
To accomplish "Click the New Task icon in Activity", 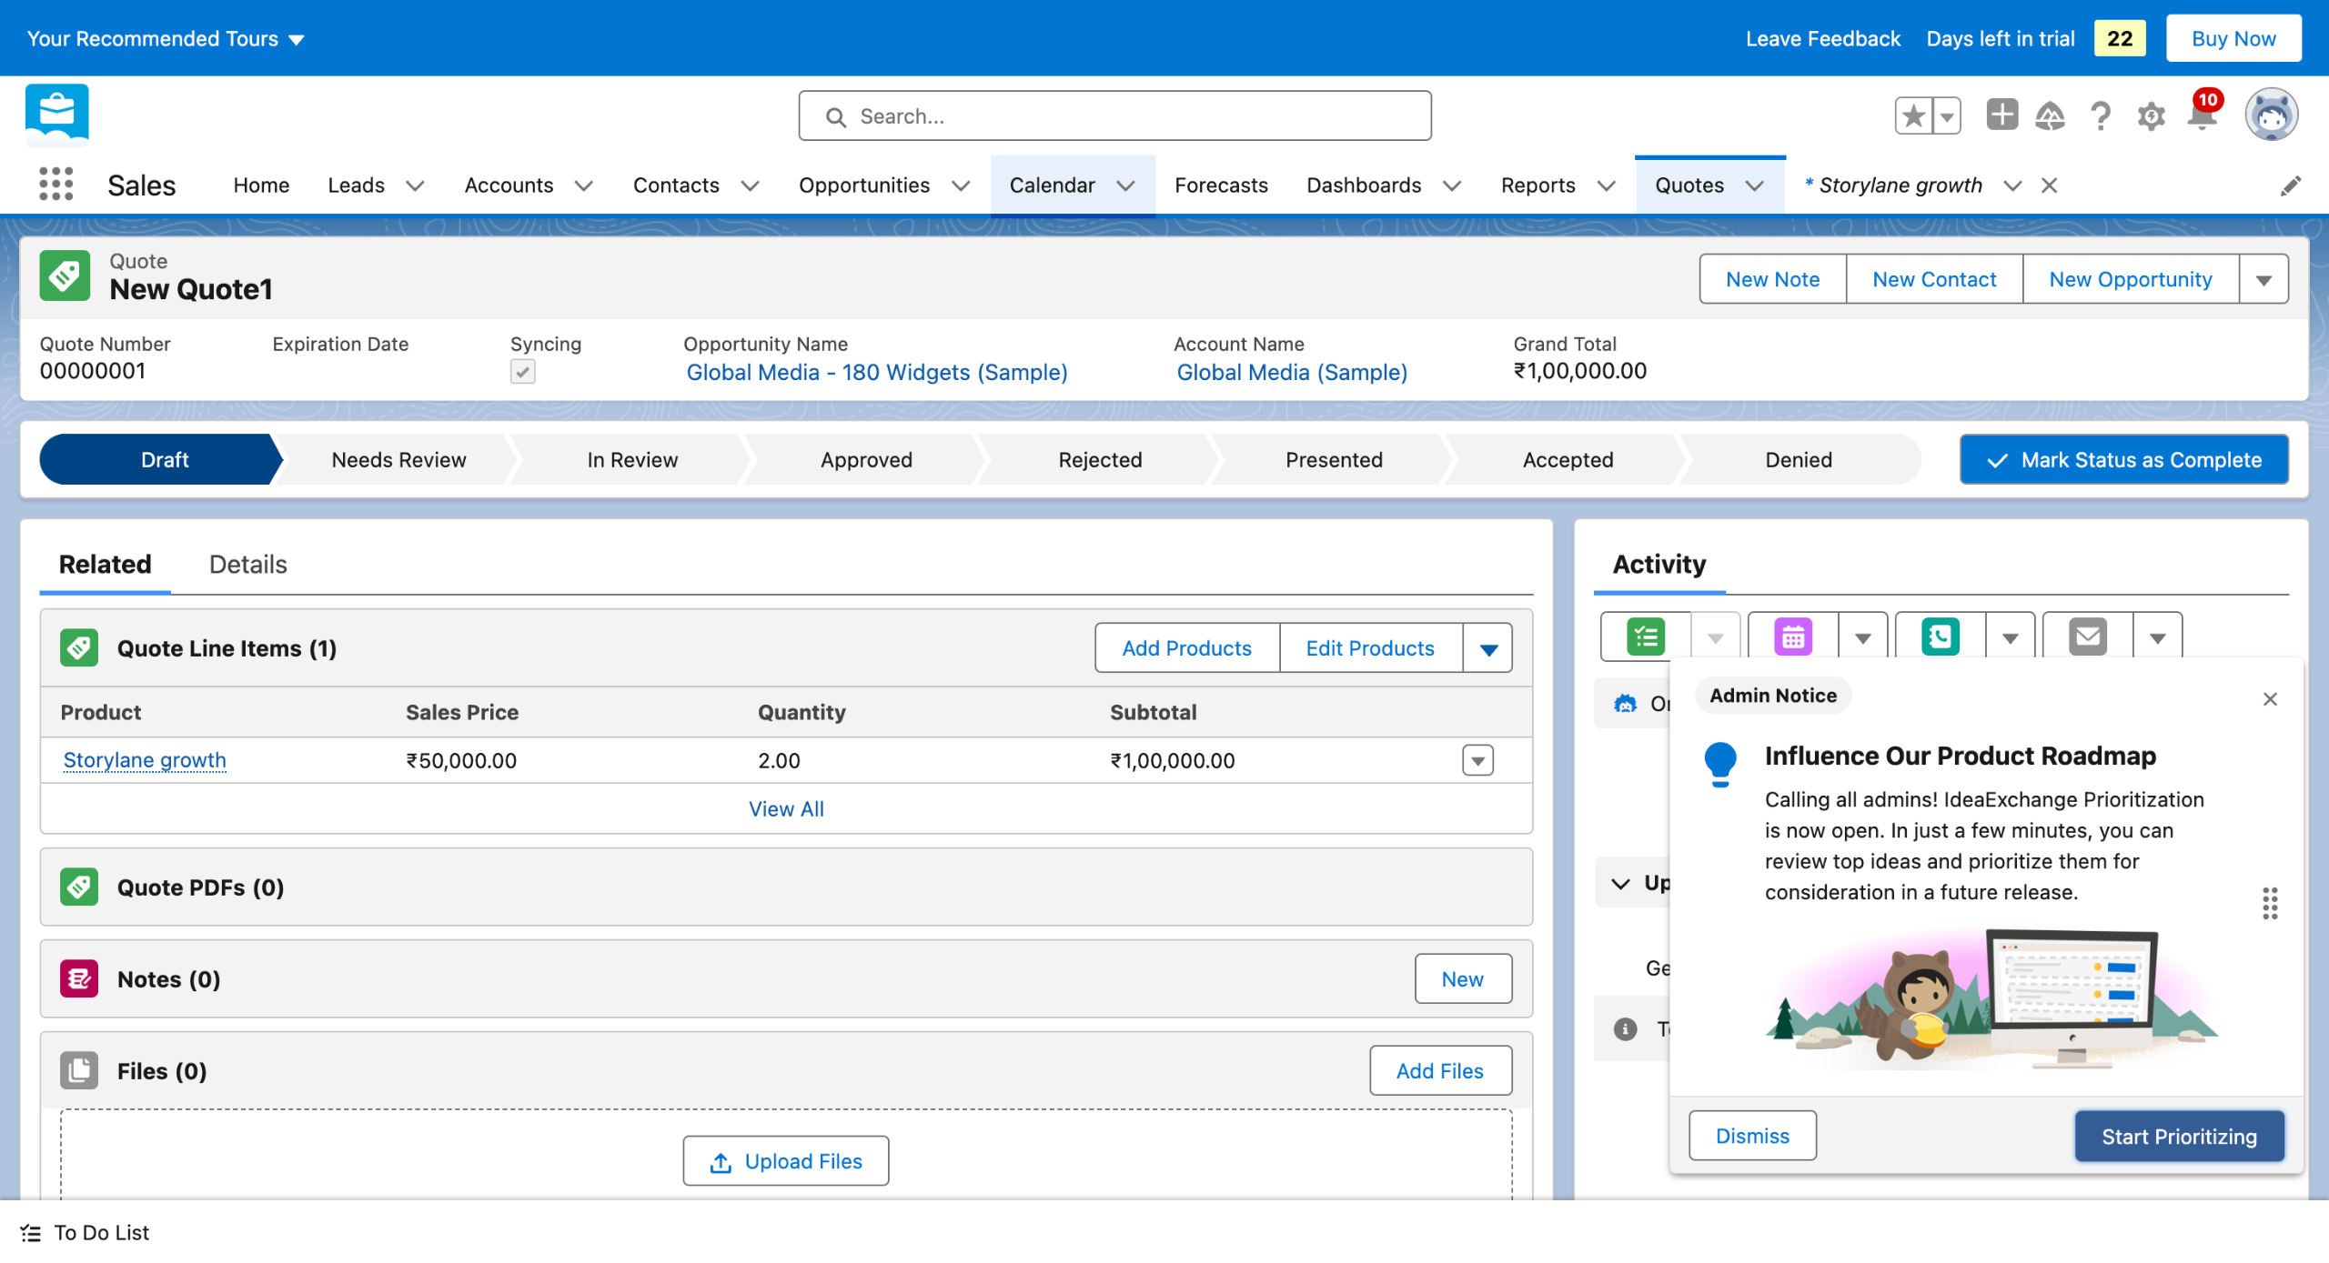I will tap(1646, 637).
